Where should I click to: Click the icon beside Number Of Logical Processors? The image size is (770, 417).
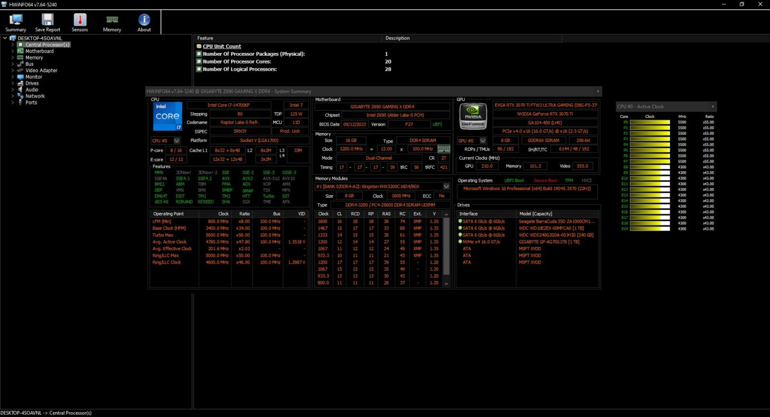tap(199, 69)
